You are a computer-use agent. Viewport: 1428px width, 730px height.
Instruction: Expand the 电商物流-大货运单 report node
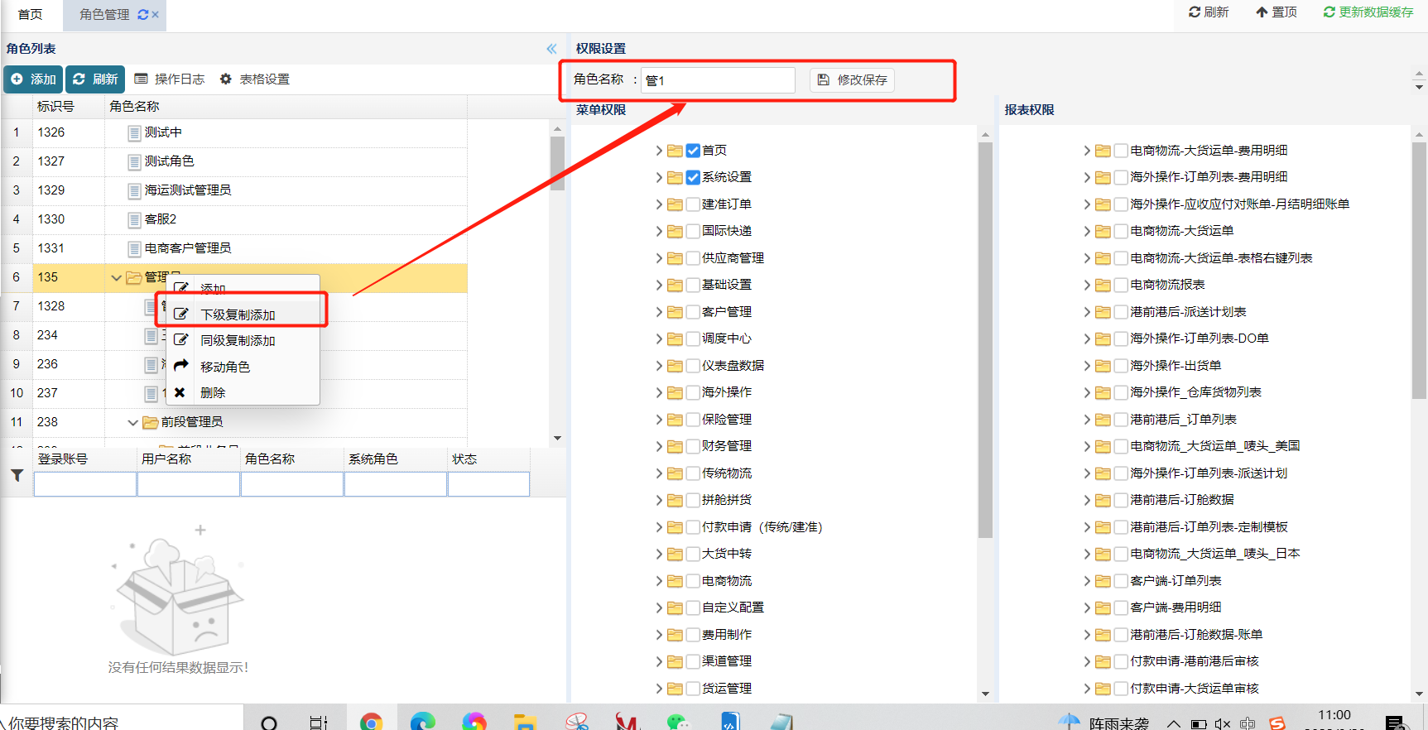(1087, 231)
